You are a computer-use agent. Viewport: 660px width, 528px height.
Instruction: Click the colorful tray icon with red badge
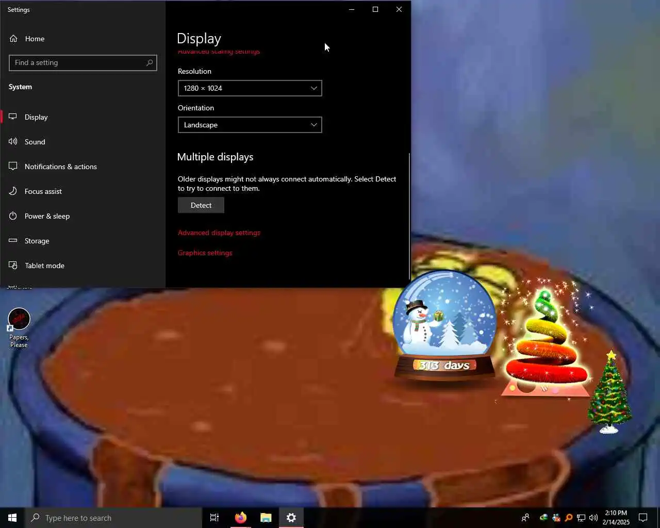tap(556, 518)
